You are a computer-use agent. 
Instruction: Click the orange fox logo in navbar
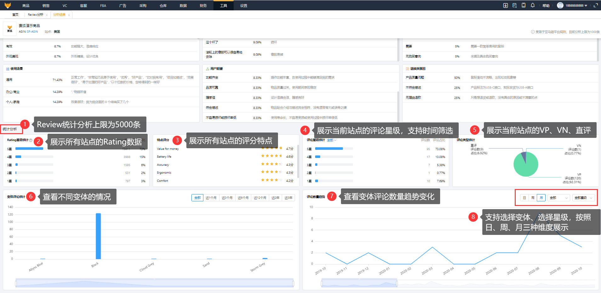tap(8, 5)
